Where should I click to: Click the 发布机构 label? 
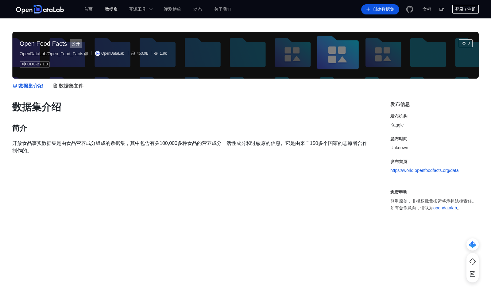pos(399,116)
